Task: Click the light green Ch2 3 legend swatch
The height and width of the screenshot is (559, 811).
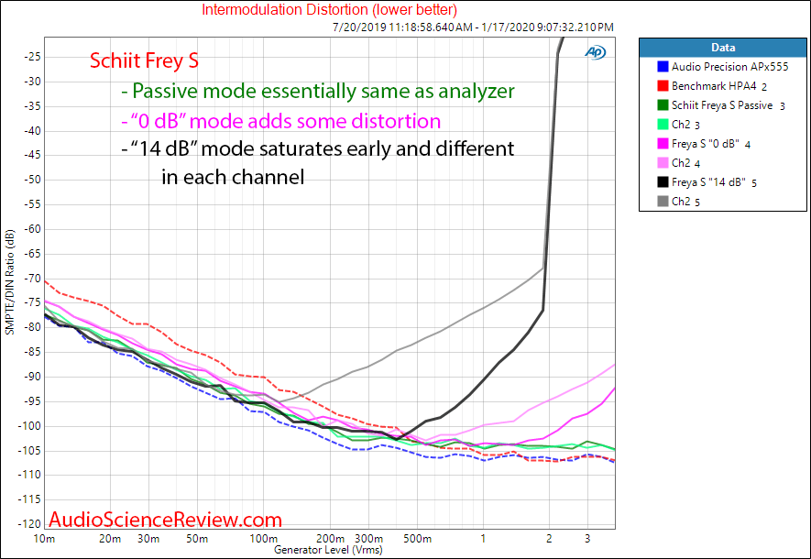Action: [x=663, y=124]
